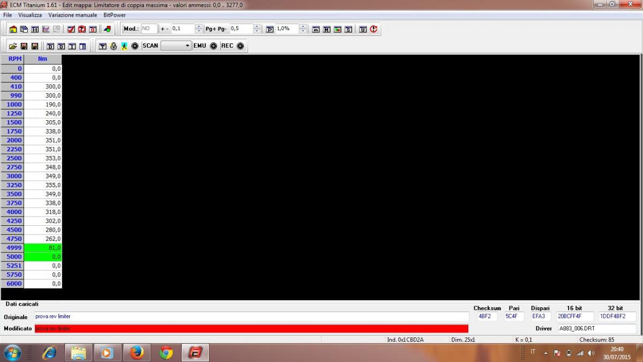Click the padlock toolbar icon

click(113, 46)
